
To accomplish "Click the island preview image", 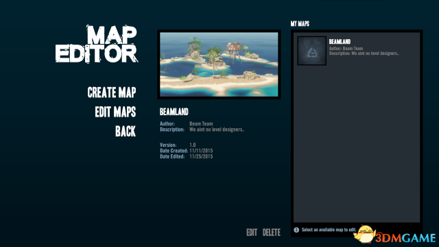I will coord(219,64).
